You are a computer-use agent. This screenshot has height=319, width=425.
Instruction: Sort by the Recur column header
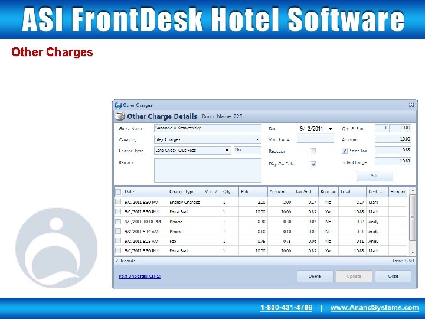click(329, 191)
